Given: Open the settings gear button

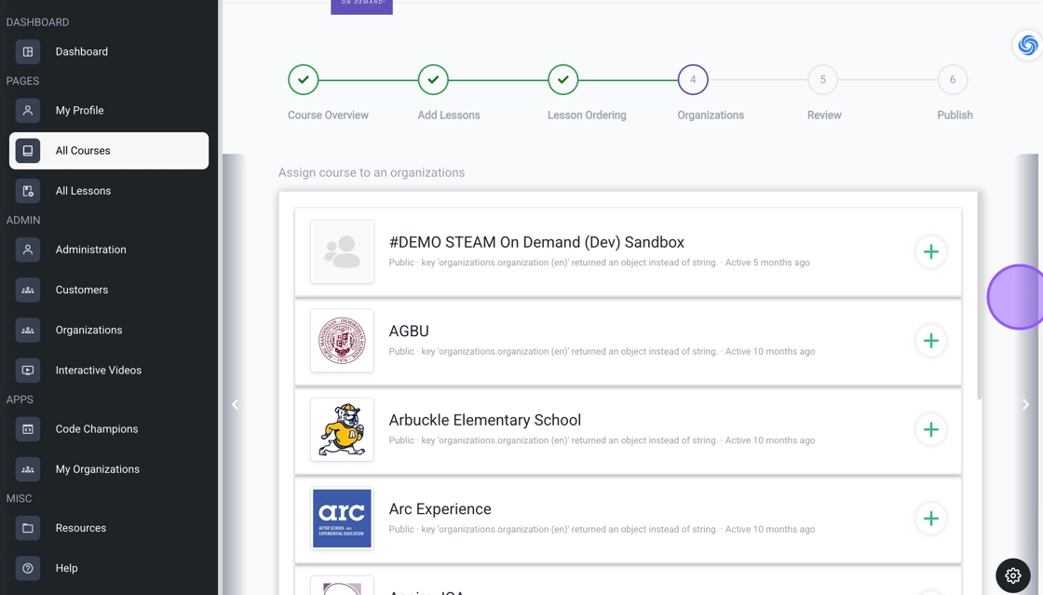Looking at the screenshot, I should tap(1013, 575).
